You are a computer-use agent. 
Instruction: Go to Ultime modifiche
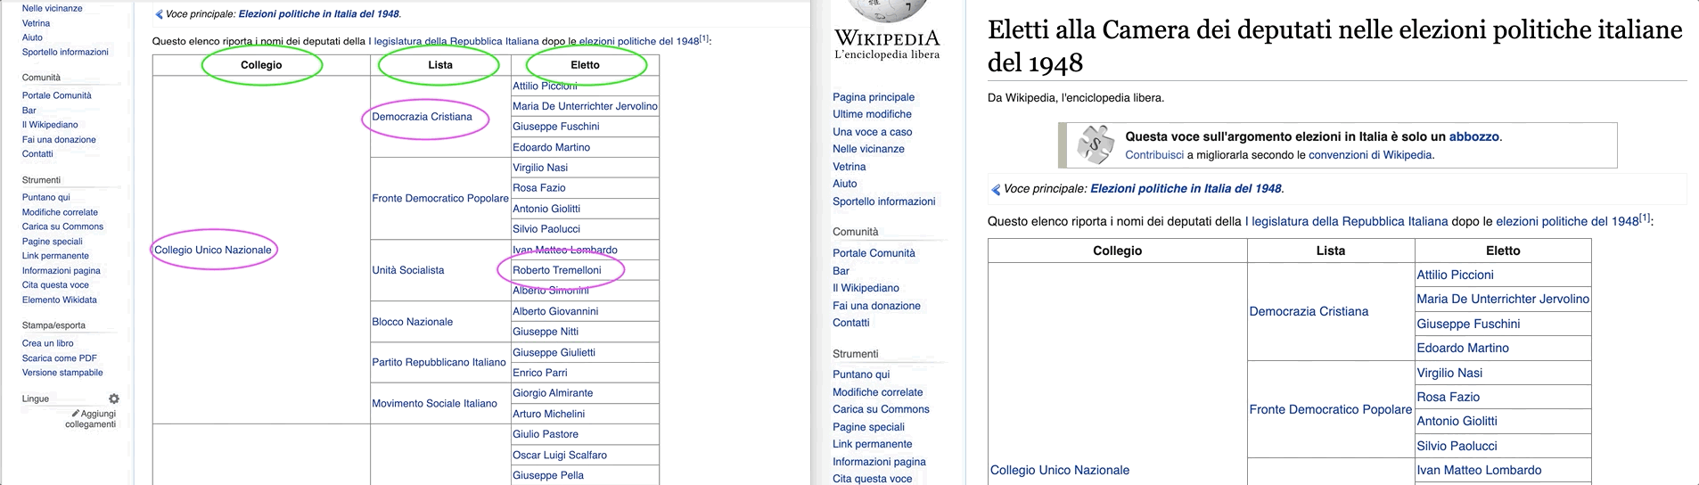[871, 114]
